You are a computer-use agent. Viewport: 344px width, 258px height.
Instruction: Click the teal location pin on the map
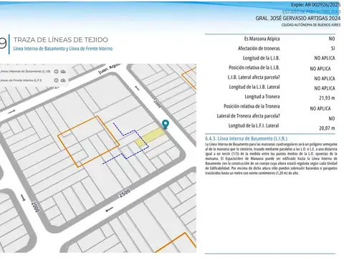point(166,124)
